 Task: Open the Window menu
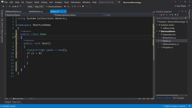[x=86, y=2]
